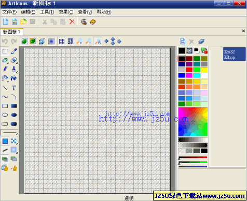The height and width of the screenshot is (201, 247).
Task: Select the color picker eyedropper tool
Action: coord(14,51)
